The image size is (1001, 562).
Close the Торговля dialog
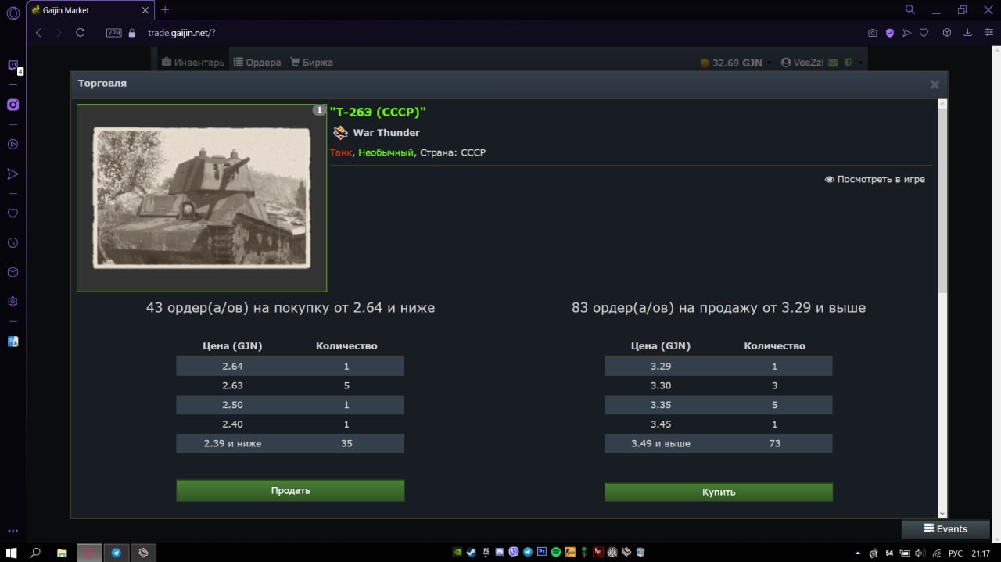pos(935,84)
